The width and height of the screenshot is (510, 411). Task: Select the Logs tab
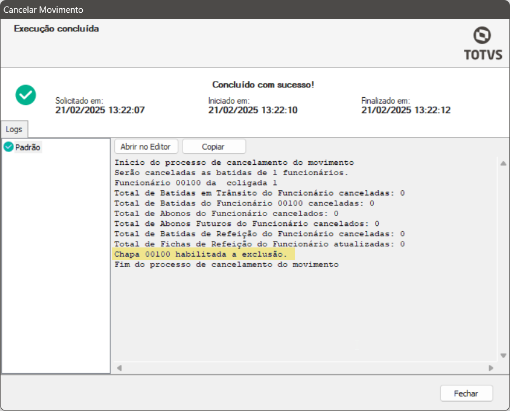(14, 129)
